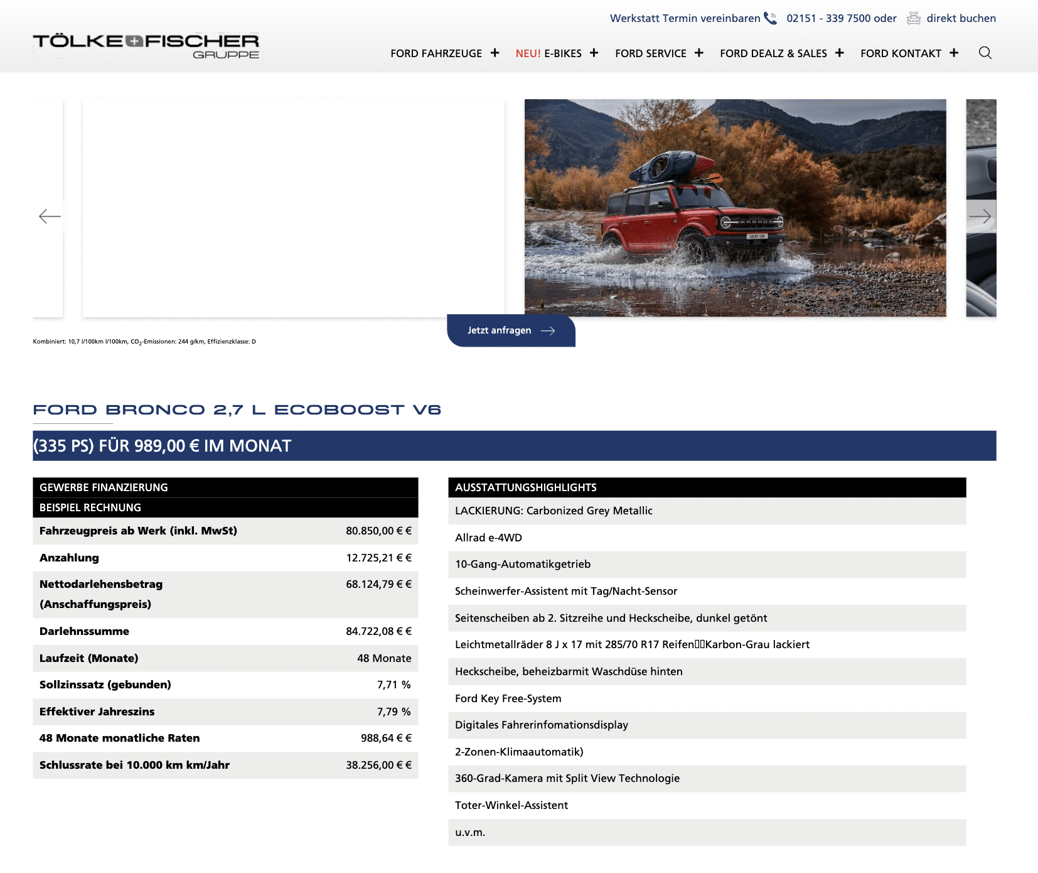Select monthly rate value 988,64 €

pos(386,738)
